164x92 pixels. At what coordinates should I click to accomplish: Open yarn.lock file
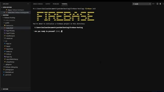click(8, 75)
